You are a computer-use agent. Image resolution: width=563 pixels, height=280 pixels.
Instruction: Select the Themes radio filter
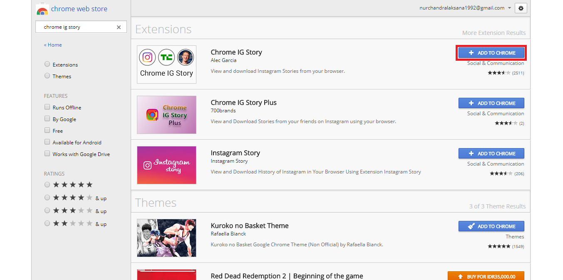47,76
